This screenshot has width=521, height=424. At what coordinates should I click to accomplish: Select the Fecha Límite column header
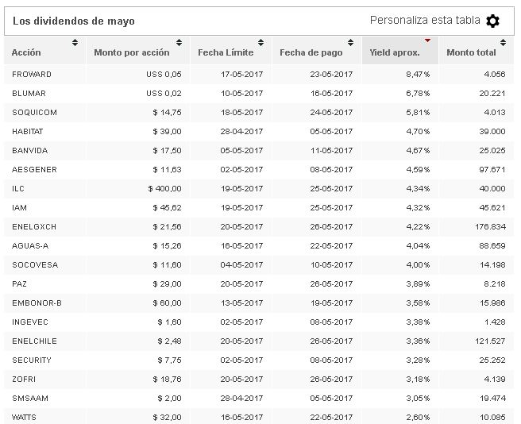pos(230,50)
